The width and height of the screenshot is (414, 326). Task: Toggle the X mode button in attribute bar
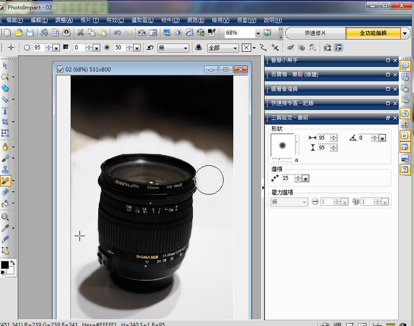tap(246, 48)
